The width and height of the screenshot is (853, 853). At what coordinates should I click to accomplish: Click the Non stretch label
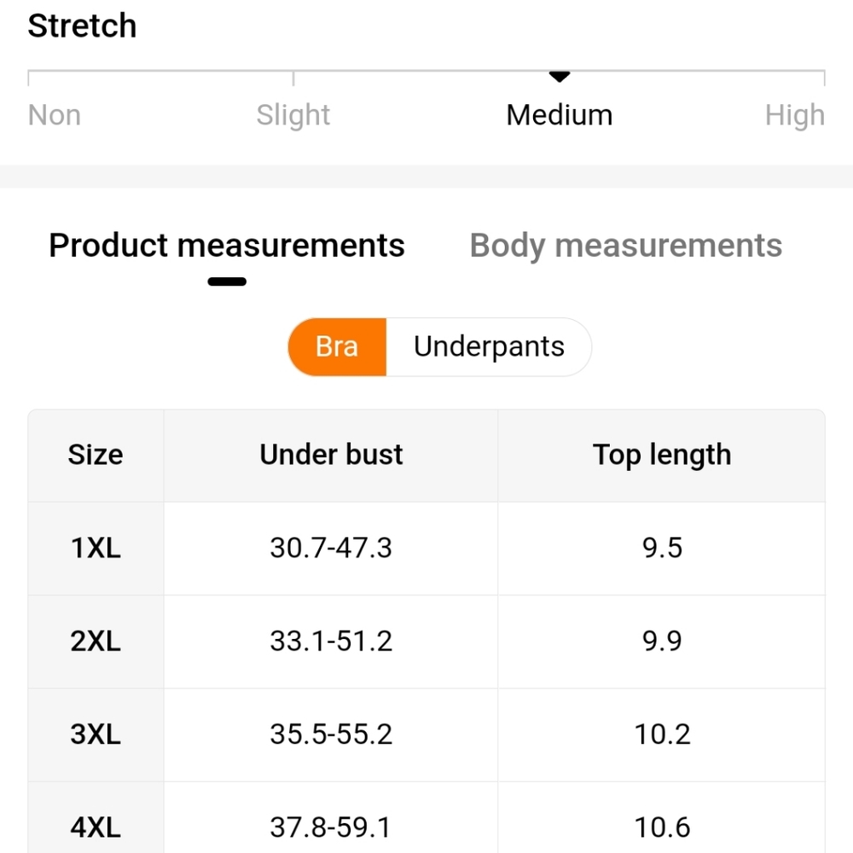pos(55,115)
